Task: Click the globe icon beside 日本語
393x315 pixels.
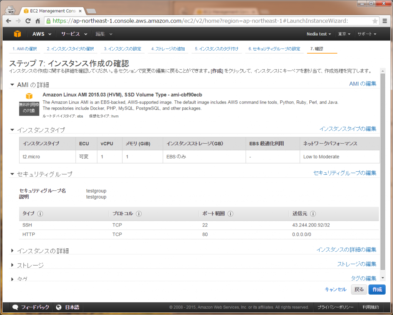Action: tap(59, 307)
